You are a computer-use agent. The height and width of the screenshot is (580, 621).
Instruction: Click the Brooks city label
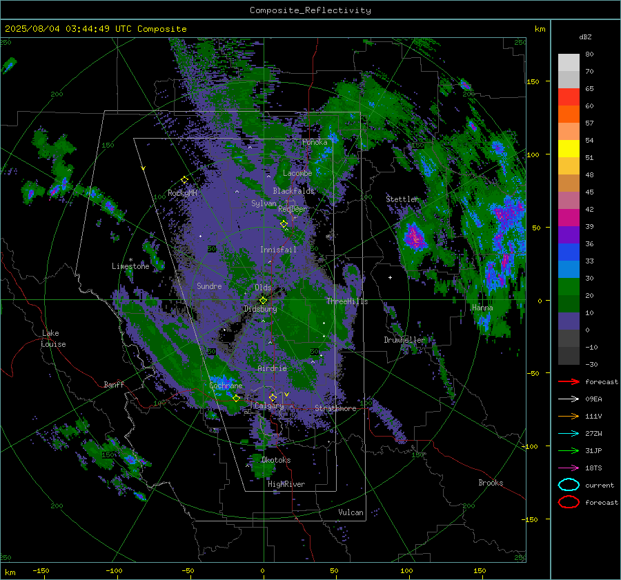coord(491,483)
